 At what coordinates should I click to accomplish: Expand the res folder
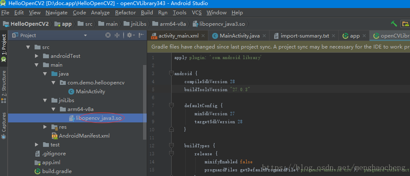pyautogui.click(x=45, y=127)
